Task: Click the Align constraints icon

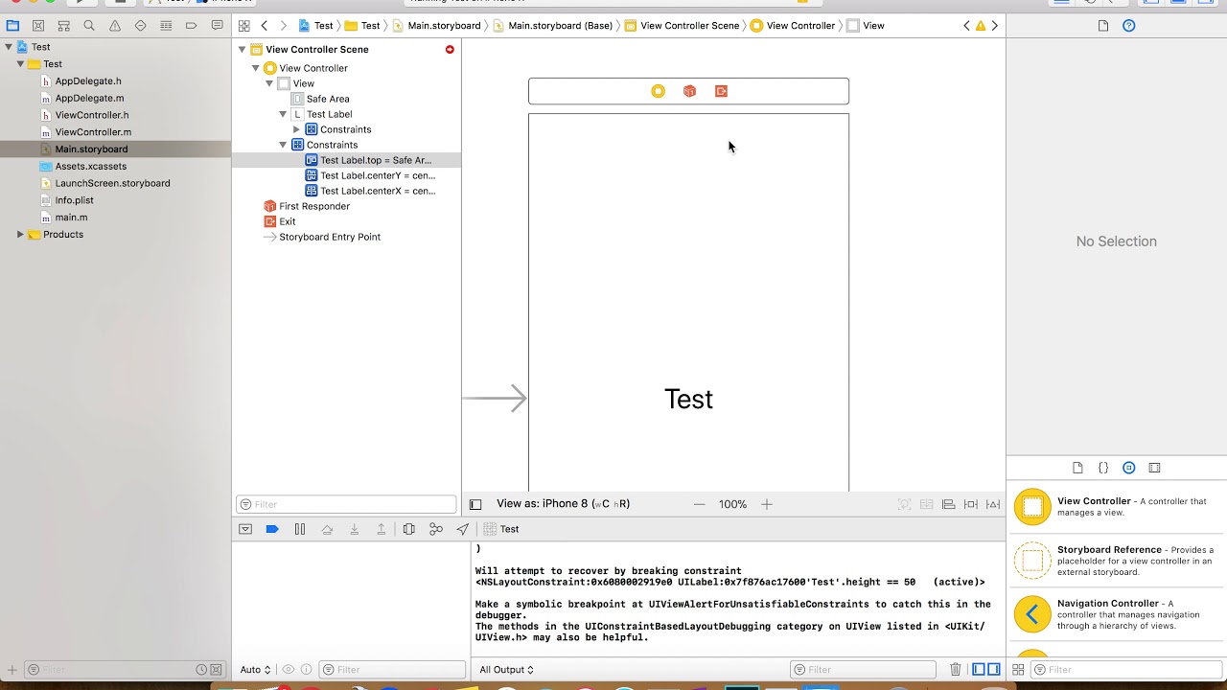Action: [x=948, y=504]
